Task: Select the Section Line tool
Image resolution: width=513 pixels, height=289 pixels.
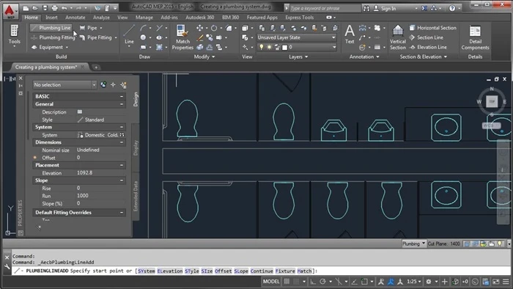Action: [426, 37]
